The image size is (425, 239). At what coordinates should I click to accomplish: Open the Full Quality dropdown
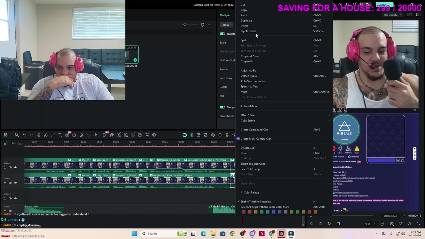coord(392,15)
